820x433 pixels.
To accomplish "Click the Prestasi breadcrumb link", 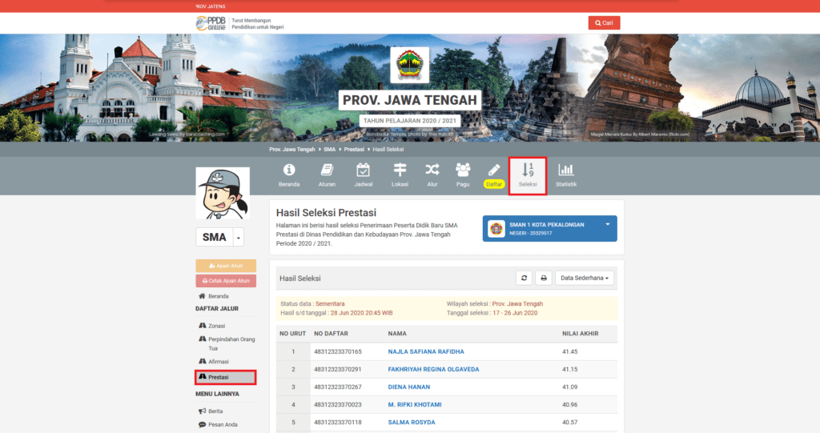I will tap(354, 149).
